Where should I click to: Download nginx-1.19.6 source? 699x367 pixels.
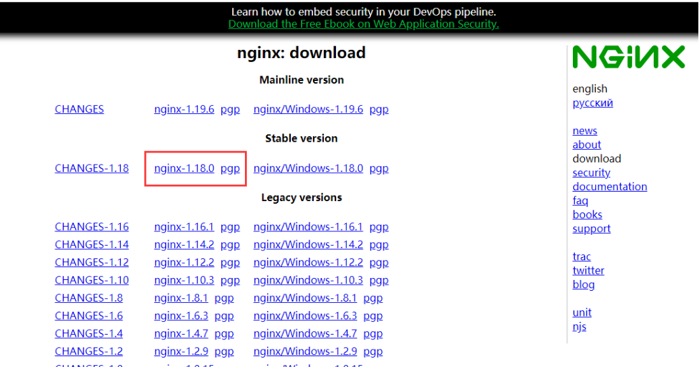pos(184,109)
